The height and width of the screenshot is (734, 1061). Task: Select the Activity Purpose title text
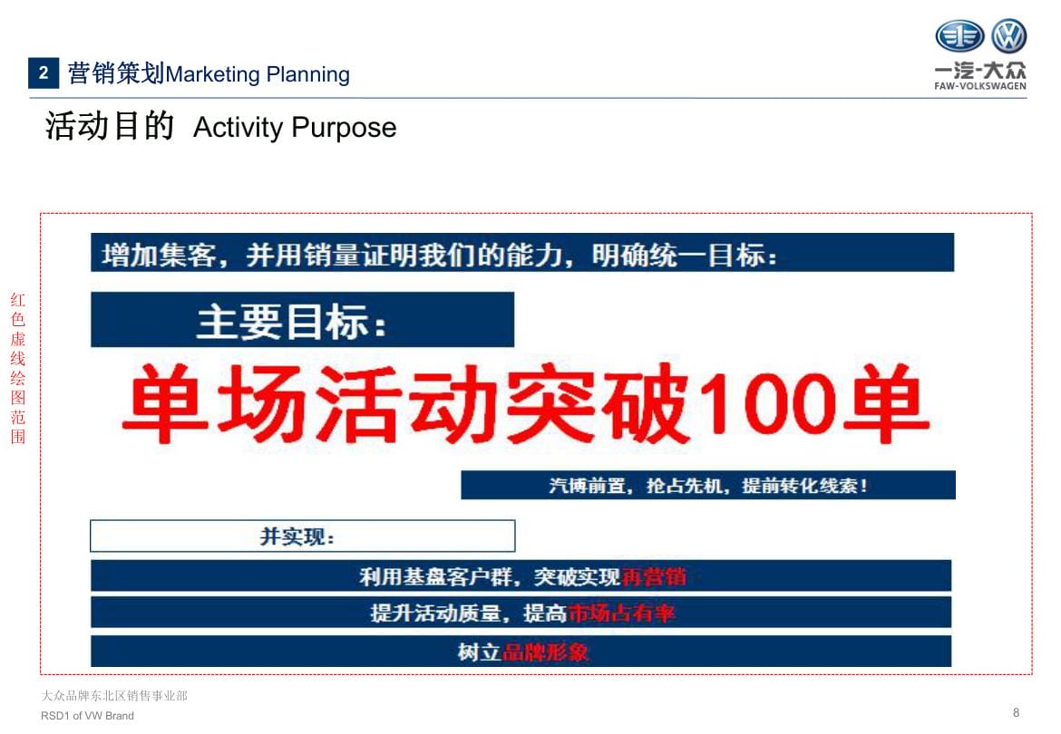(295, 127)
